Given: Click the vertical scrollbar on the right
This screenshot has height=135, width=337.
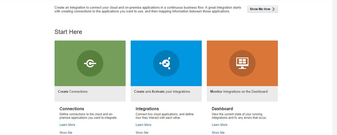Looking at the screenshot, I should point(334,67).
